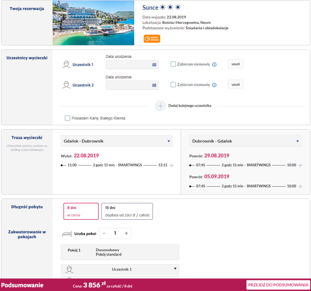Select the 8 dni stay option
Screen dimensions: 311x291
81,211
